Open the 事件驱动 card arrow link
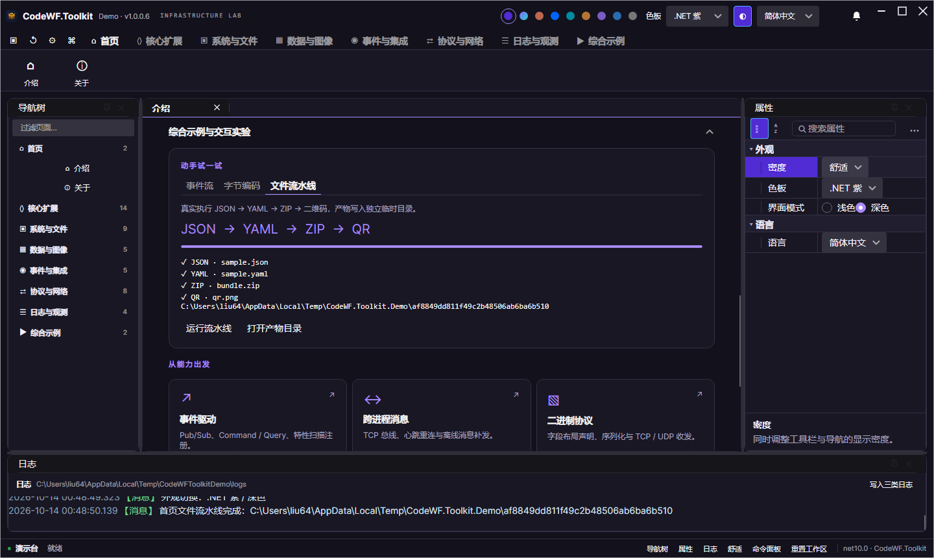934x558 pixels. tap(332, 394)
